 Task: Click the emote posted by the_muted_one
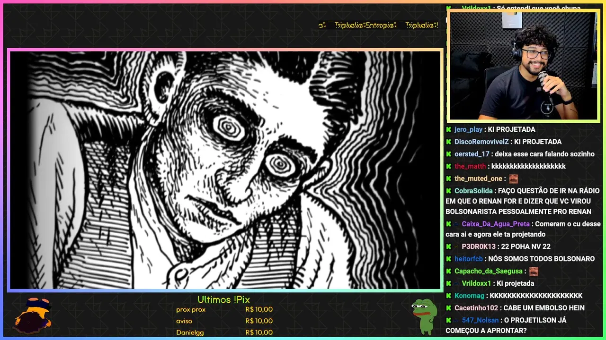pyautogui.click(x=513, y=178)
